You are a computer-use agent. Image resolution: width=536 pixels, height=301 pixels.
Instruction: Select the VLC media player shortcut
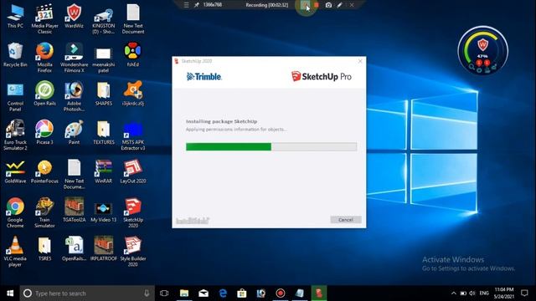pos(15,252)
